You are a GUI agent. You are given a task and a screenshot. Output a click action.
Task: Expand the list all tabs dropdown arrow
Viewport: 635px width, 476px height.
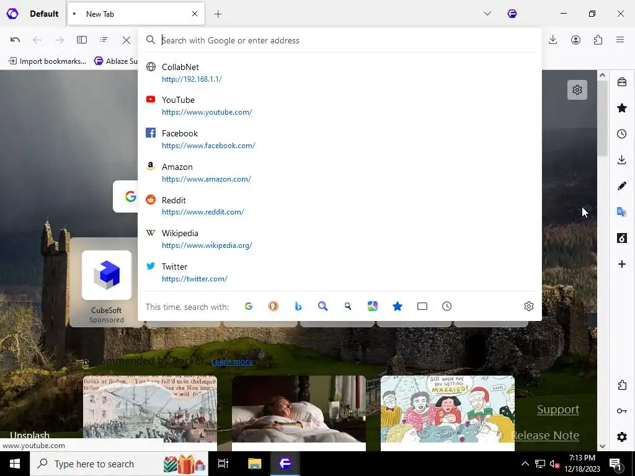(487, 14)
